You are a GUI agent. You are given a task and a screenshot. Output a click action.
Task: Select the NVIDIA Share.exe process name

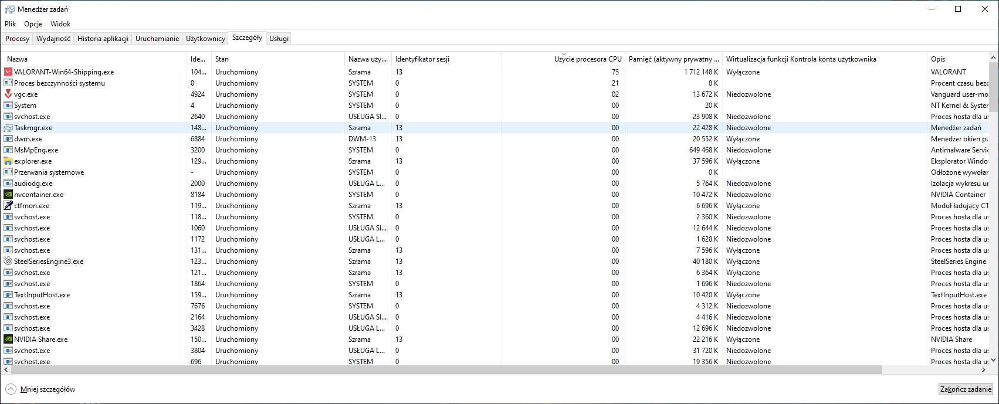pos(41,340)
